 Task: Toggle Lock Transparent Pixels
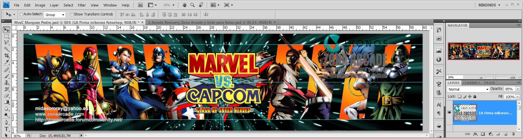(x=460, y=97)
